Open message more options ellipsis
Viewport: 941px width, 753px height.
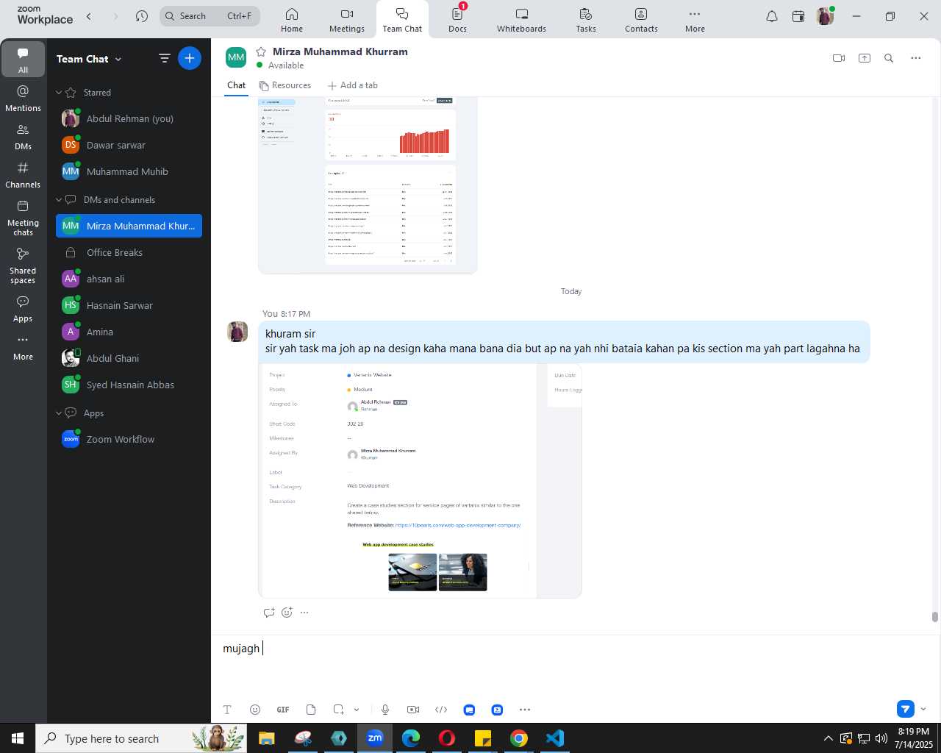pyautogui.click(x=304, y=613)
